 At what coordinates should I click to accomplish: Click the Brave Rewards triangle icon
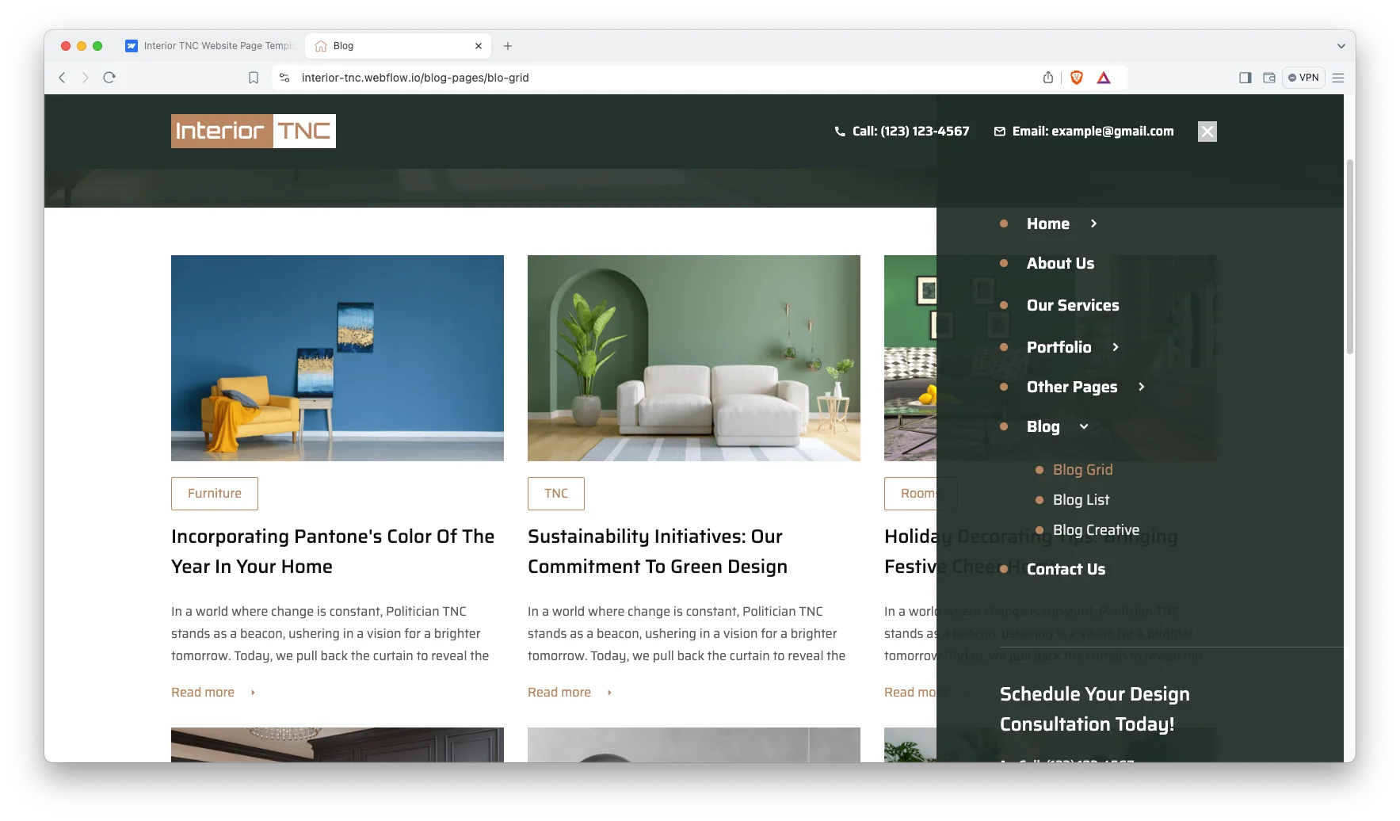pyautogui.click(x=1104, y=78)
